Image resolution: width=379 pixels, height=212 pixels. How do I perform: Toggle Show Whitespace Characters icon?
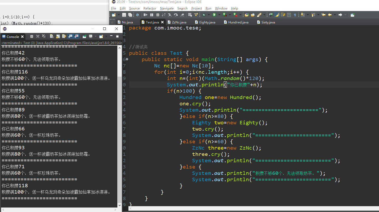[295, 15]
